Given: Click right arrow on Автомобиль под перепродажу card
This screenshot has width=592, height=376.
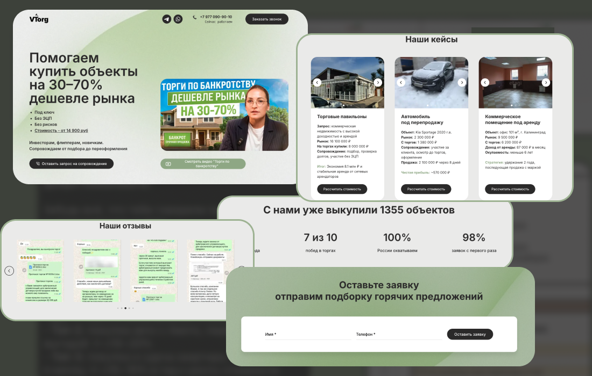Looking at the screenshot, I should 462,83.
